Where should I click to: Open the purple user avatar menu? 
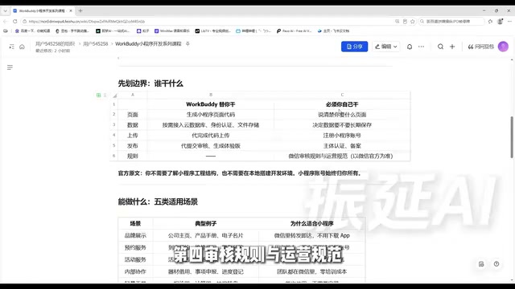(x=503, y=47)
